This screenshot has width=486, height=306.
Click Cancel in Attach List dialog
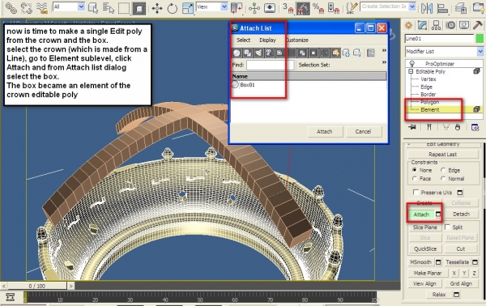(363, 132)
